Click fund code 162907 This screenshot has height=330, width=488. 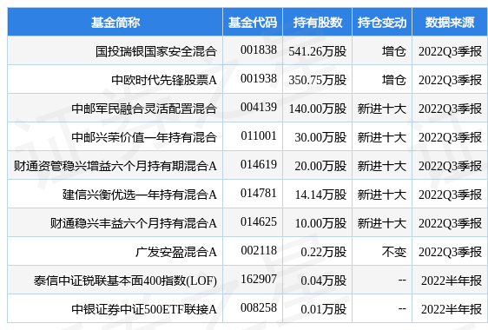click(x=259, y=279)
